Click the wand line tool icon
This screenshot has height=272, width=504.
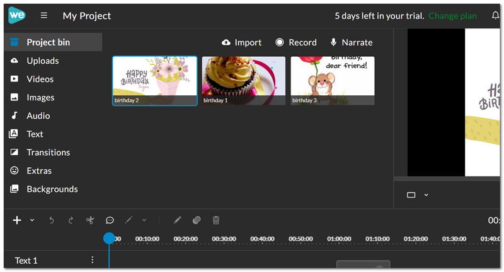click(129, 220)
